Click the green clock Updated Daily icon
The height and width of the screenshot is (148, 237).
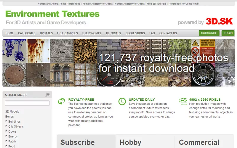(x=122, y=102)
